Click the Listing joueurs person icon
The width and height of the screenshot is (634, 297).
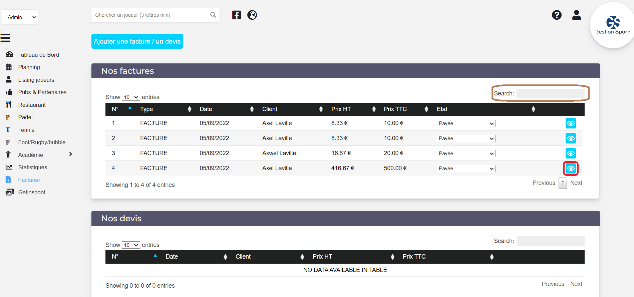point(9,79)
